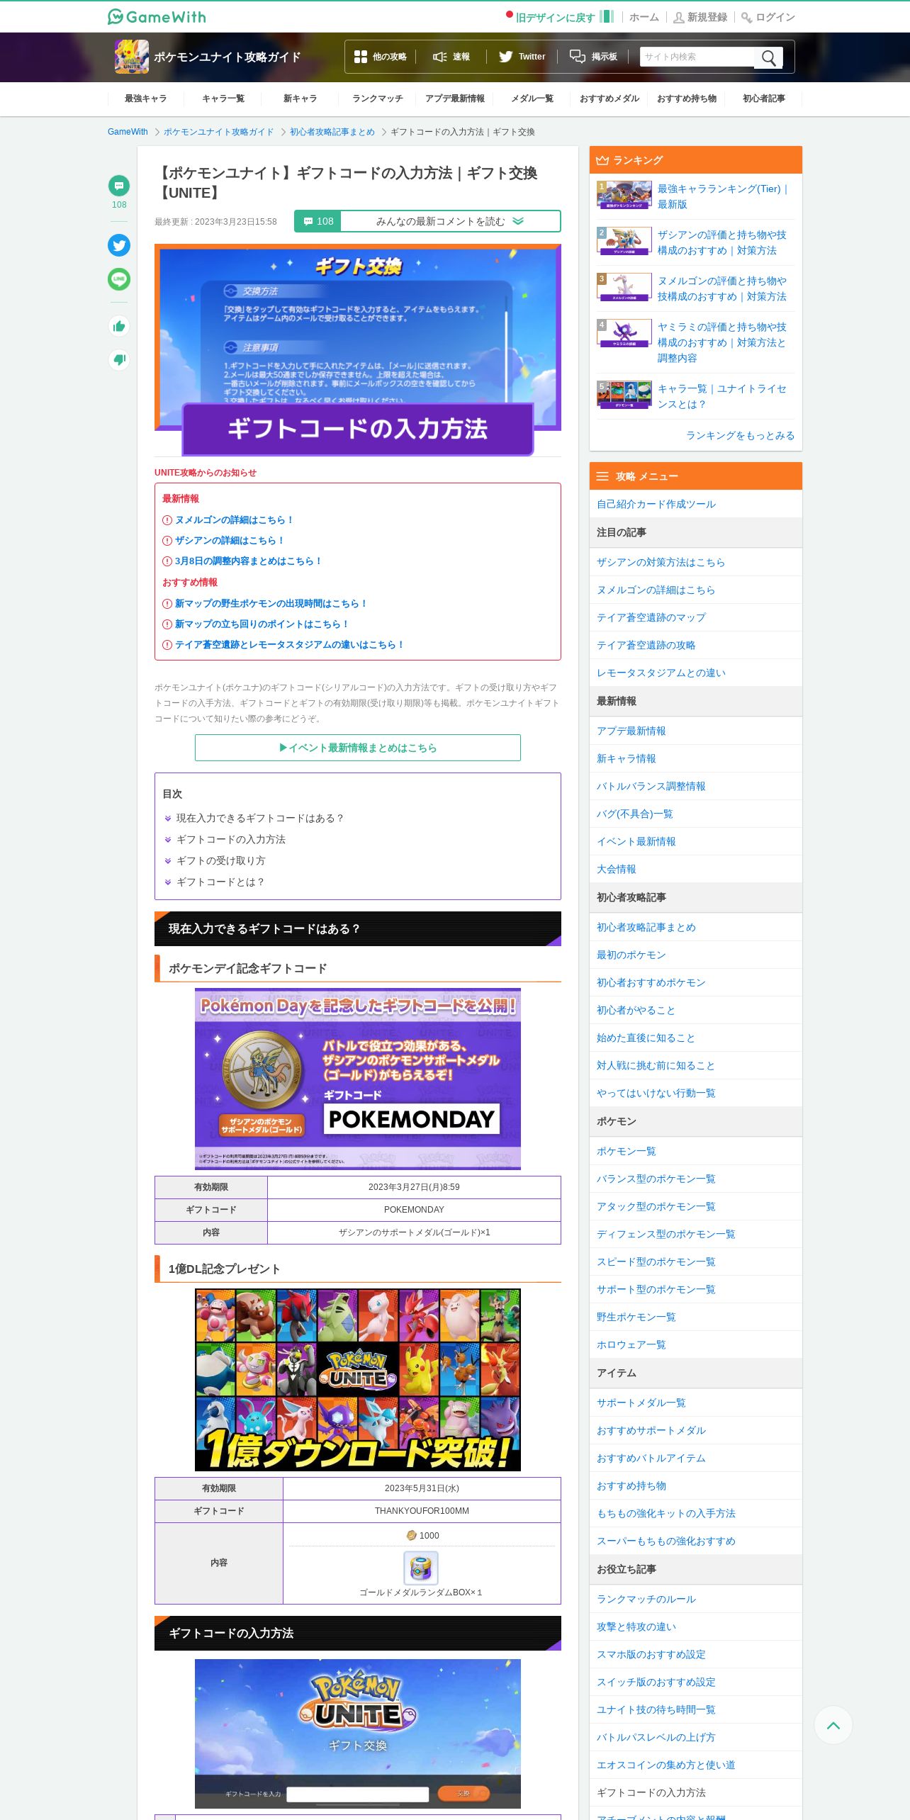Open the Twitter header link

click(x=522, y=57)
